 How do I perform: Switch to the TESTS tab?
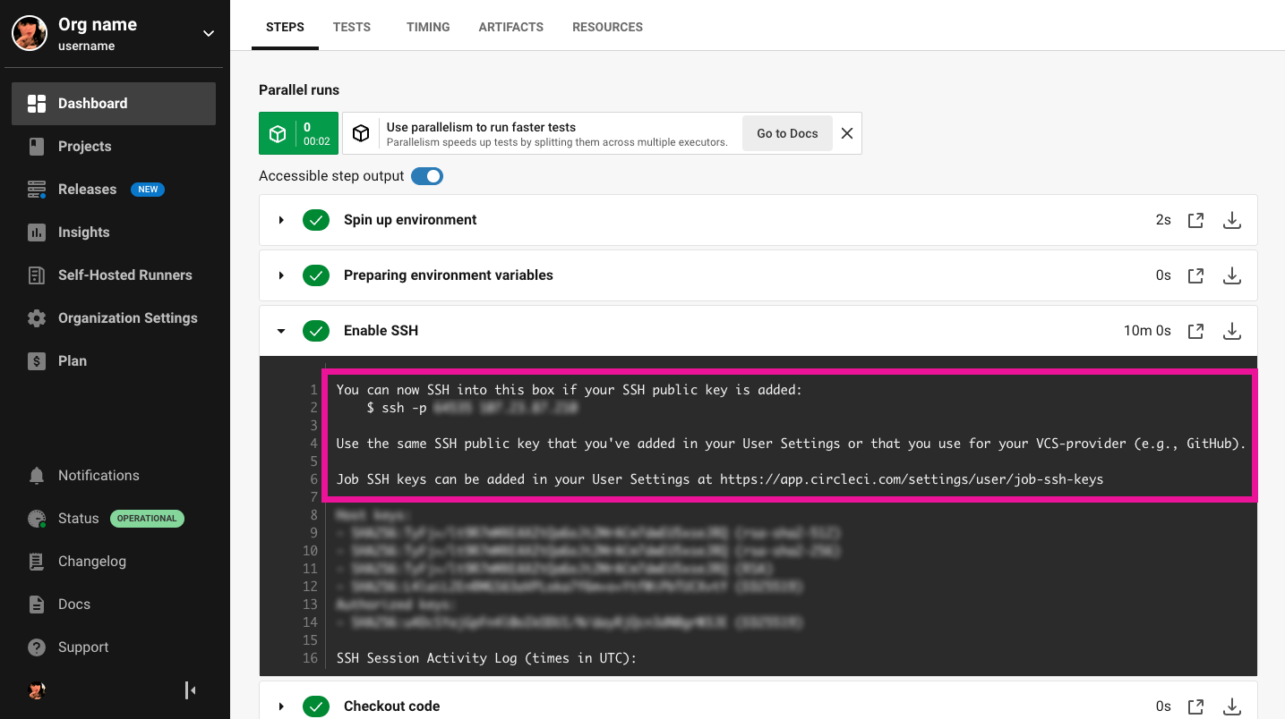click(352, 27)
